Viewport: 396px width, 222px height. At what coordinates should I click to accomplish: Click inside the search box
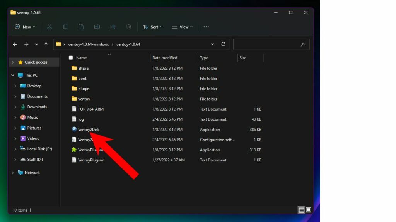click(x=271, y=44)
